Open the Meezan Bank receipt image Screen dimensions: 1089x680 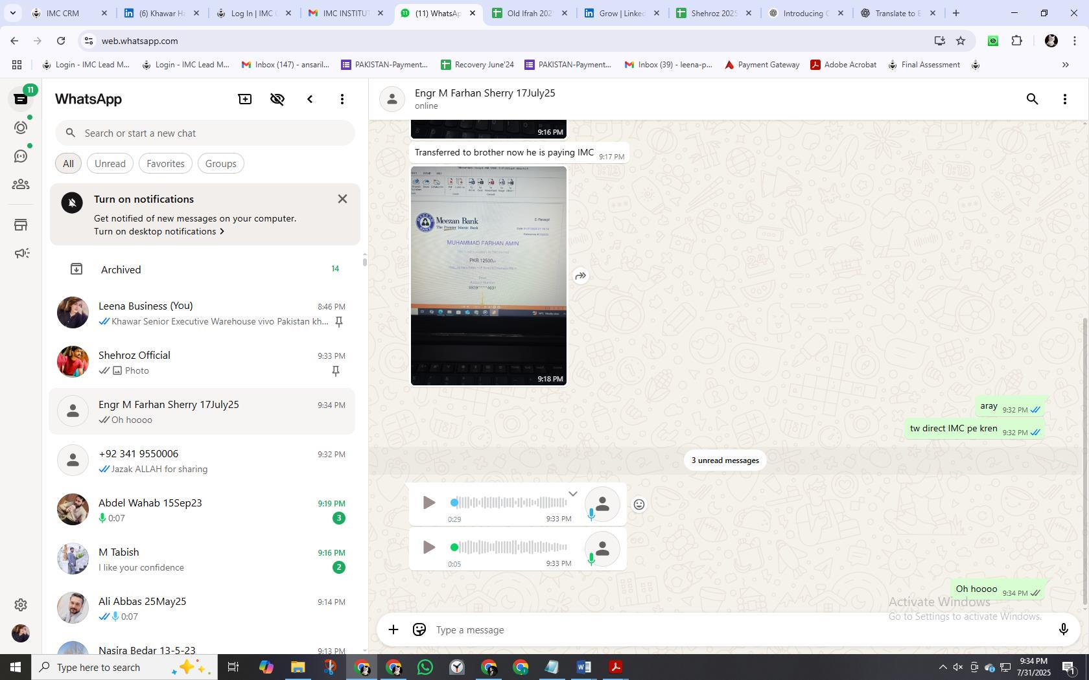pos(489,276)
